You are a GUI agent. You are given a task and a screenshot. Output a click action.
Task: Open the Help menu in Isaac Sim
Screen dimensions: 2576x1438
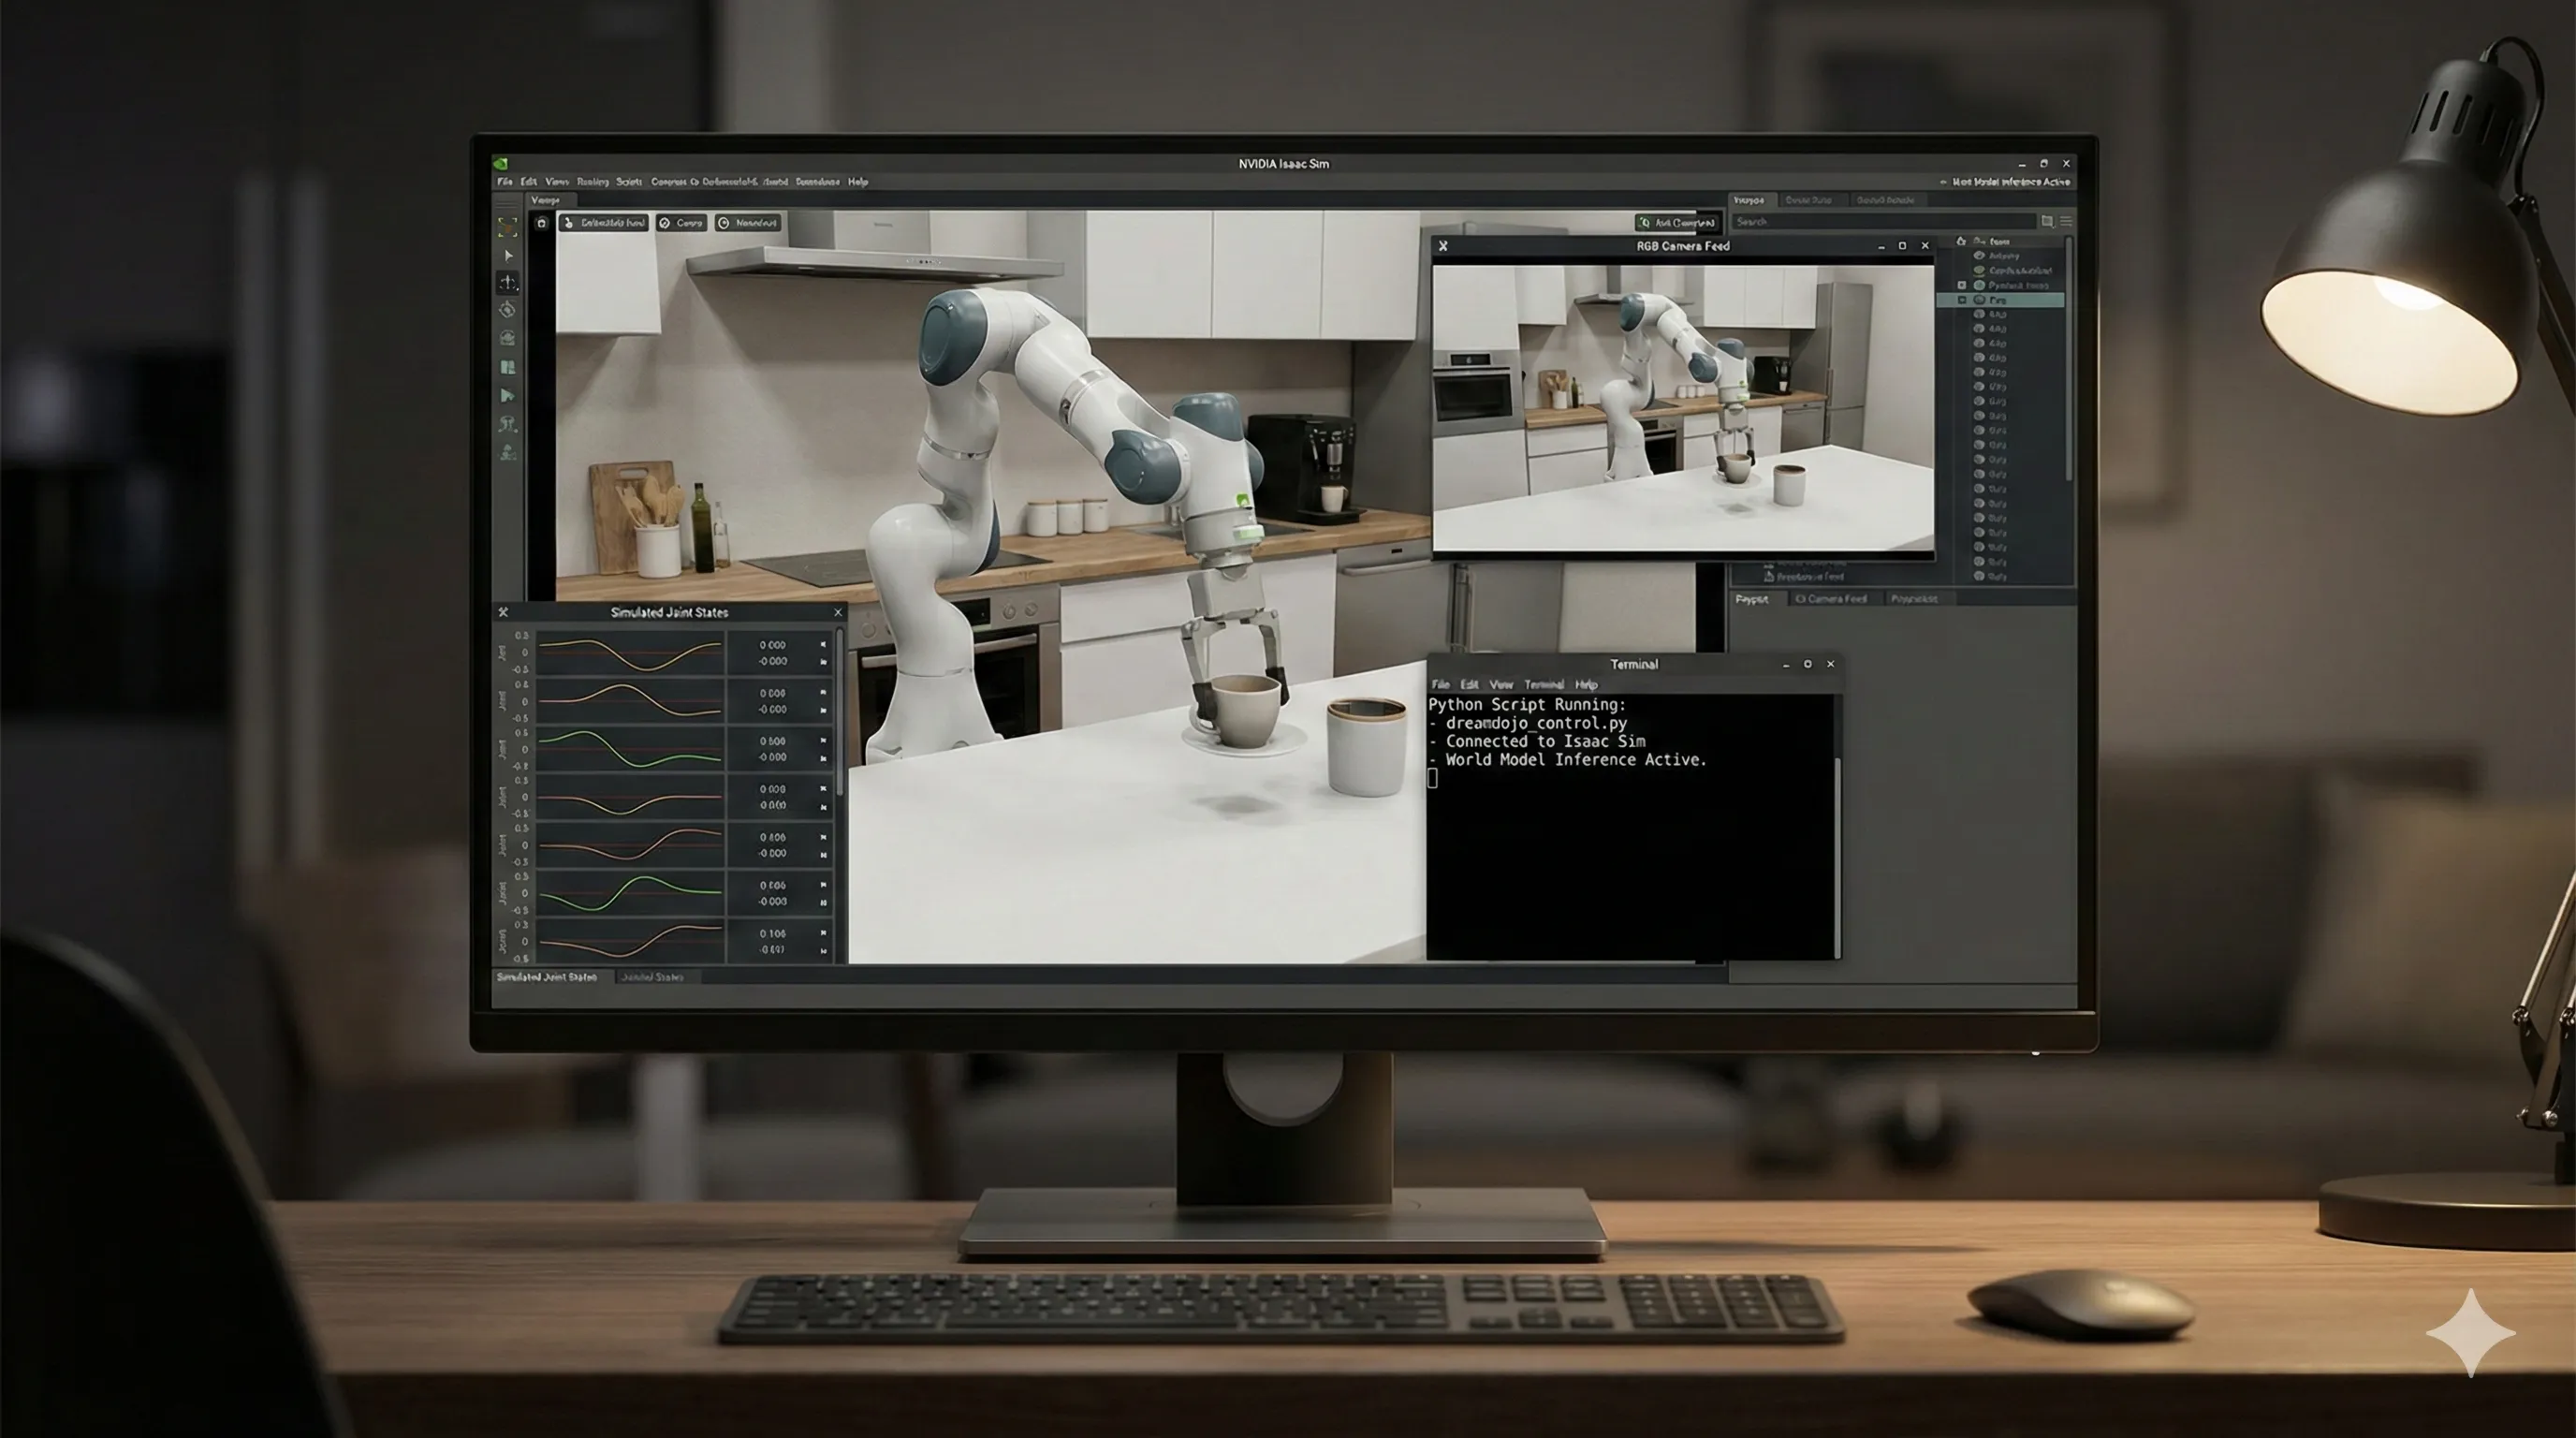coord(858,182)
